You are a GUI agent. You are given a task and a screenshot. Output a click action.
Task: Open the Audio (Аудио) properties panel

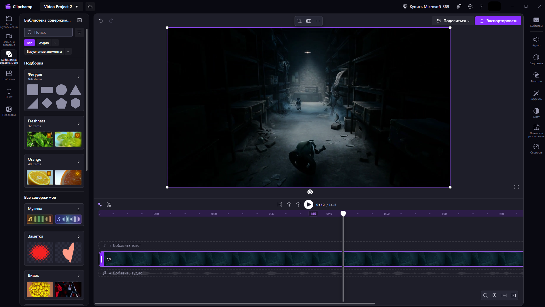[536, 42]
